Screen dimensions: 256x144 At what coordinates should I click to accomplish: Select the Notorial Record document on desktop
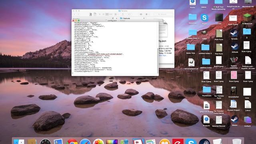click(x=219, y=120)
